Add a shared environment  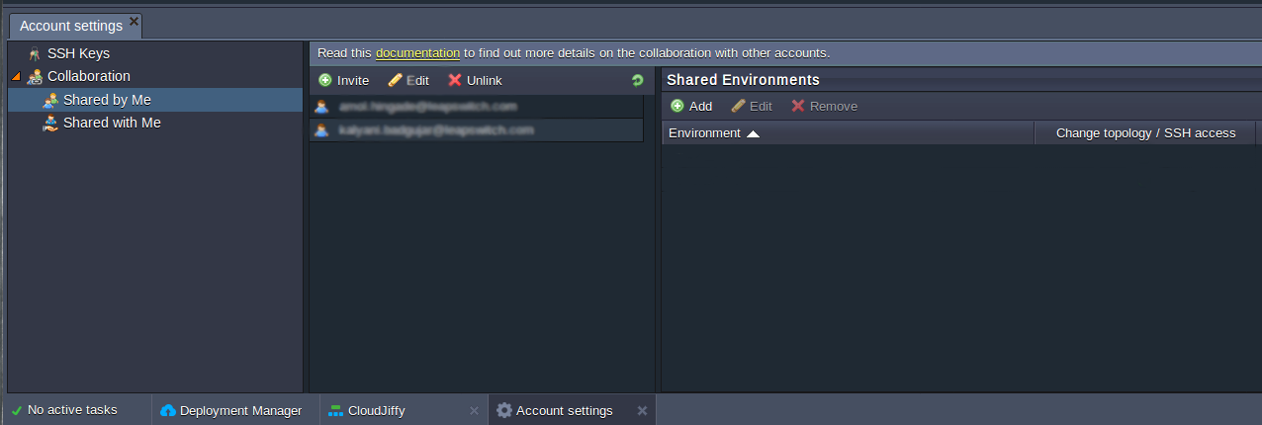tap(691, 106)
